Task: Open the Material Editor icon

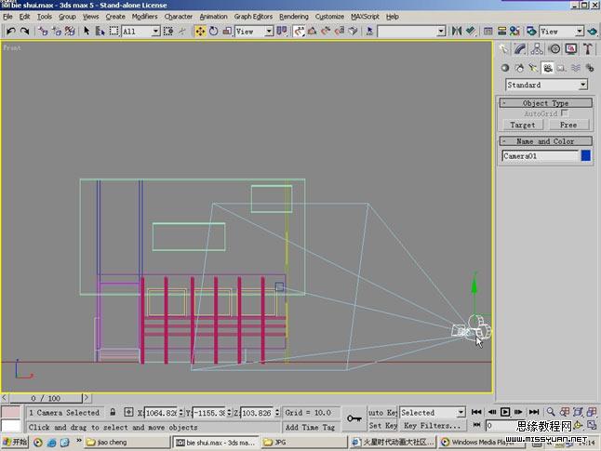Action: coord(514,31)
